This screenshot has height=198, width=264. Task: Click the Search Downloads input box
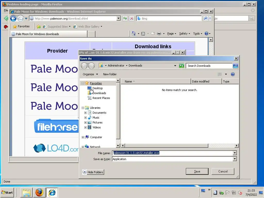pos(209,66)
